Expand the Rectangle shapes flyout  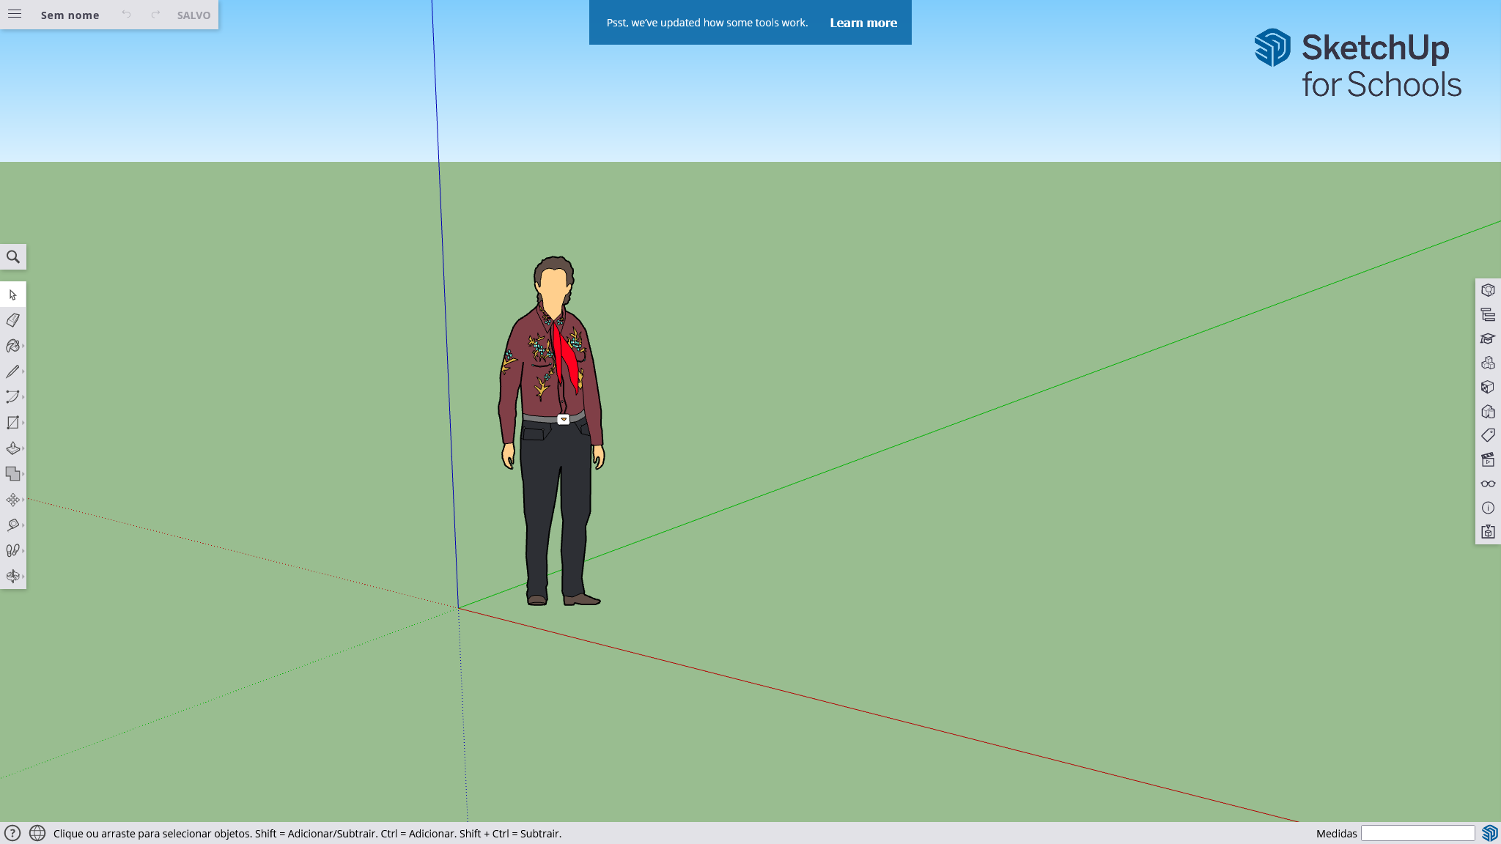[x=23, y=423]
